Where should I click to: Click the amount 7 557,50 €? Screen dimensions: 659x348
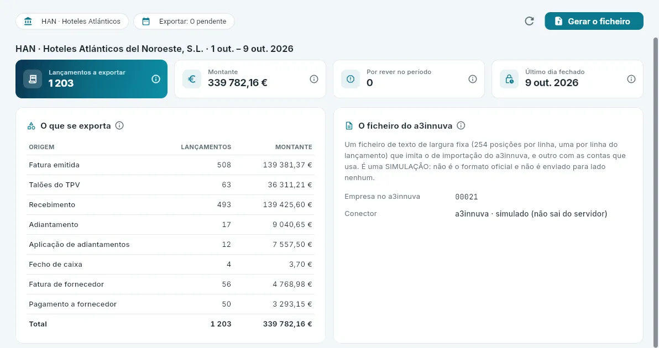(292, 244)
